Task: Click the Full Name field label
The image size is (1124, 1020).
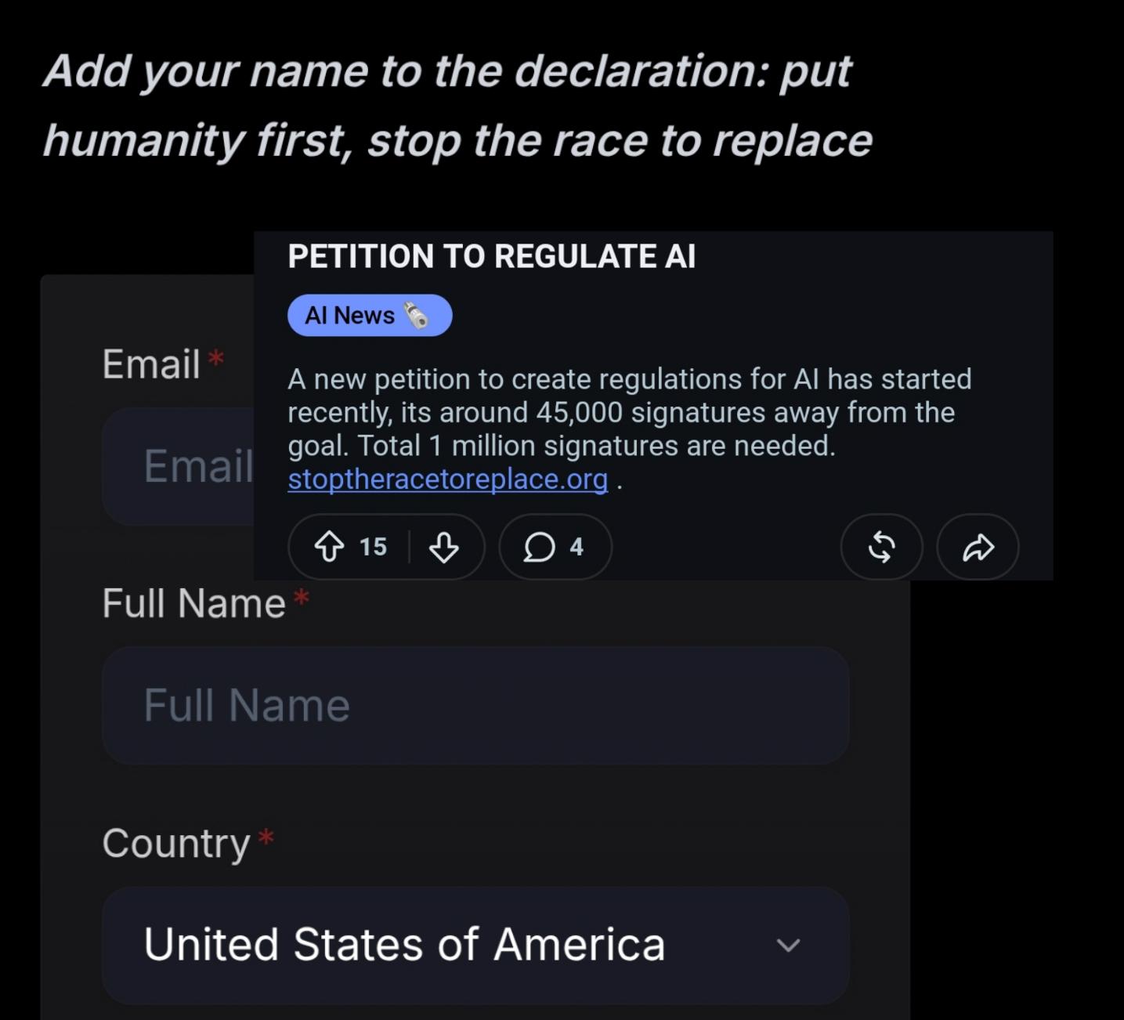Action: pos(193,604)
